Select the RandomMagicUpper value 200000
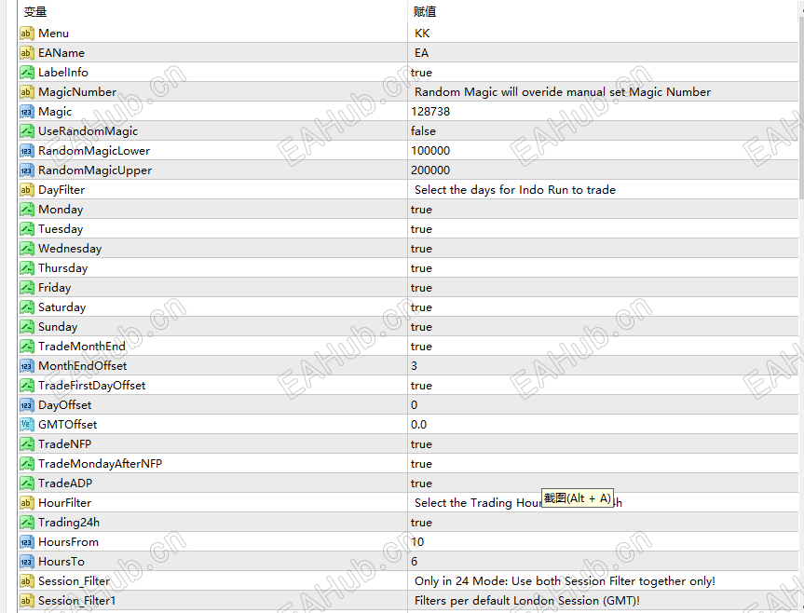804x613 pixels. (430, 170)
